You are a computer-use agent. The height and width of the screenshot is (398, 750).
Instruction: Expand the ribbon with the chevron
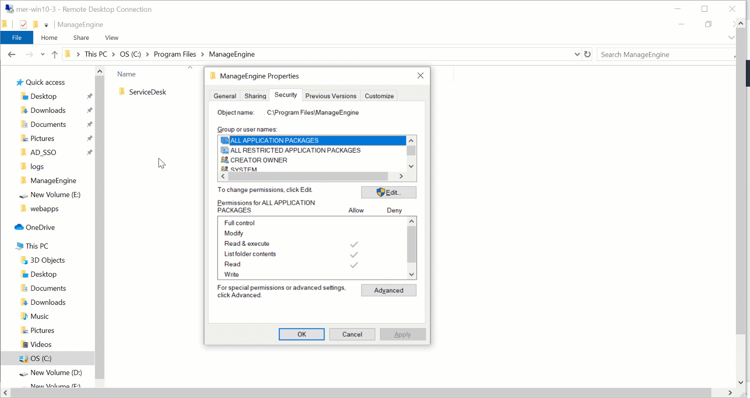click(x=731, y=37)
